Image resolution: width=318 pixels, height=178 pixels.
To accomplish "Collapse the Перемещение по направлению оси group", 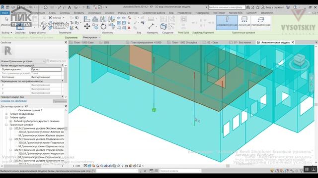I will click(x=62, y=81).
